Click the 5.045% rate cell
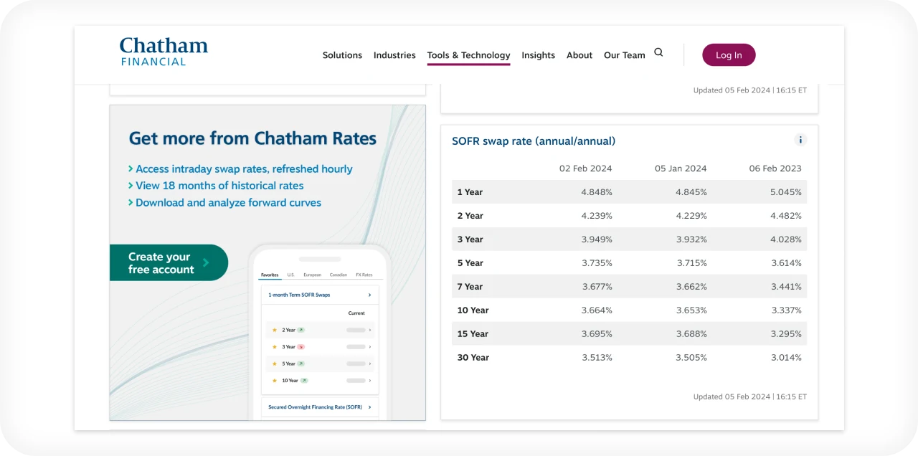The image size is (918, 456). pyautogui.click(x=786, y=192)
